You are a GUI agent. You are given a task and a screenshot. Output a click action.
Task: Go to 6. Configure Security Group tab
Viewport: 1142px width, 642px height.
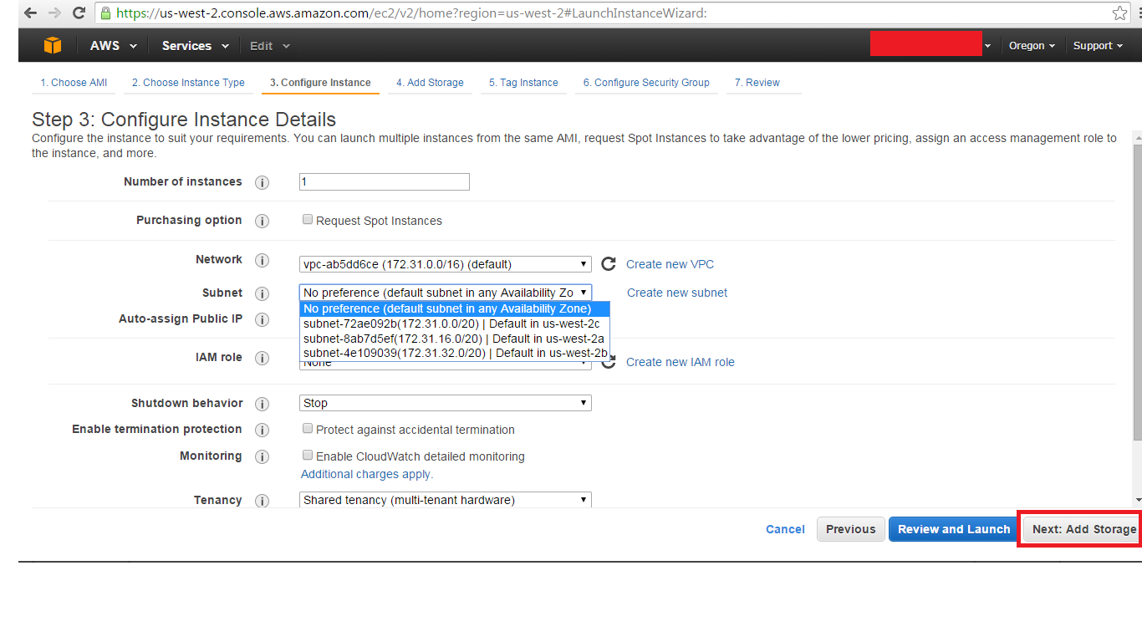coord(646,83)
